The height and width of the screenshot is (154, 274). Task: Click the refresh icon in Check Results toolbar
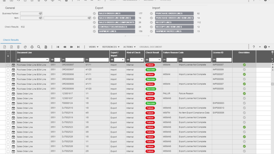[25, 47]
